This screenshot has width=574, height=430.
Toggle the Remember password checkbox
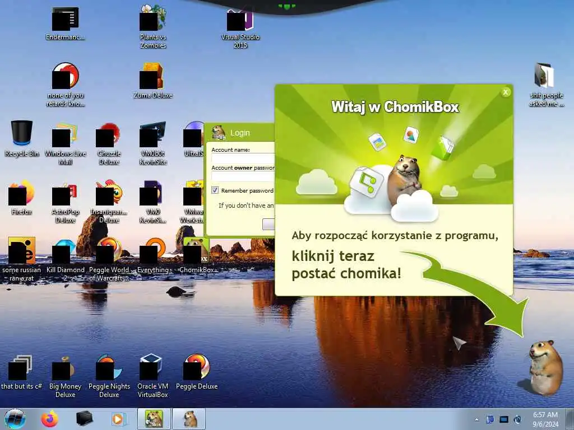point(215,190)
